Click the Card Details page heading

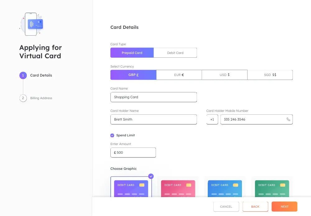click(x=124, y=27)
